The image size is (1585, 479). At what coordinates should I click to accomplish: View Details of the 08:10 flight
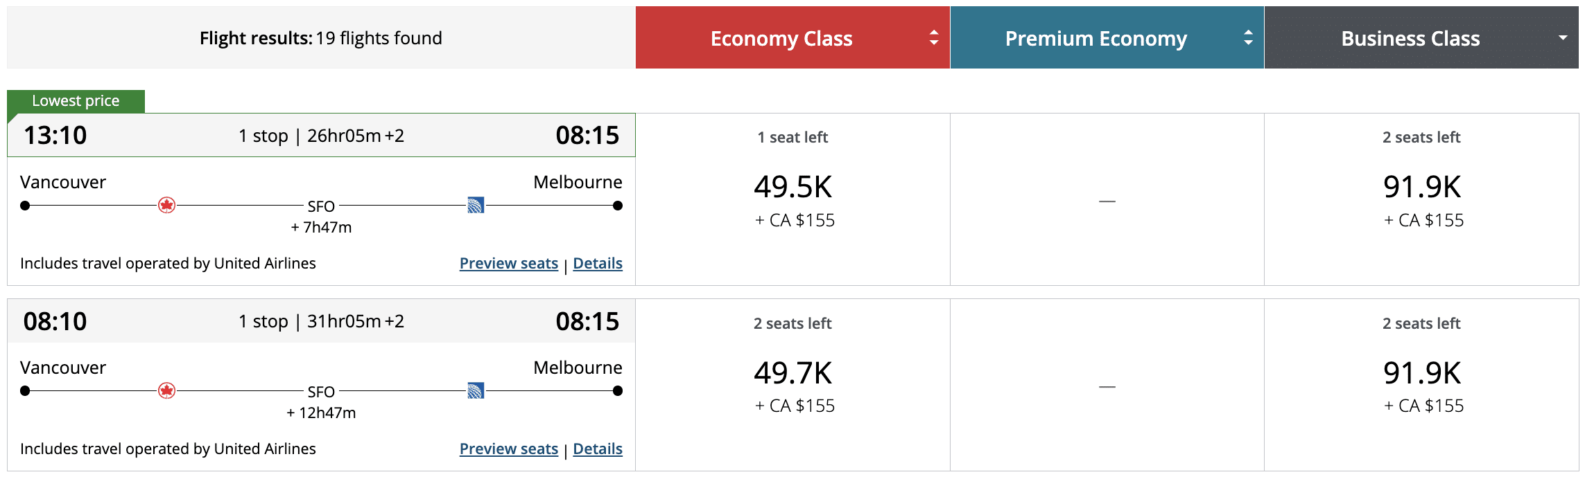598,449
